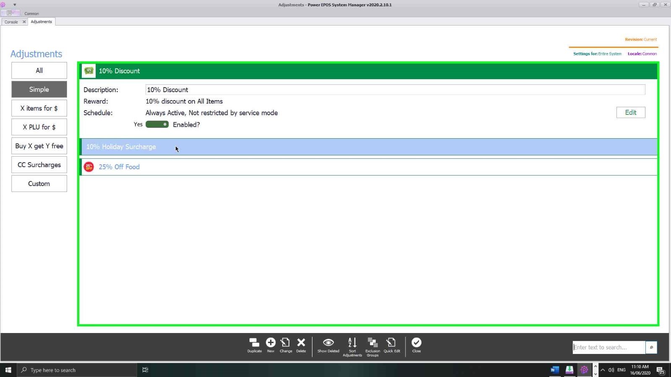Click the 10% Discount ticket icon
The image size is (671, 377).
[x=89, y=71]
